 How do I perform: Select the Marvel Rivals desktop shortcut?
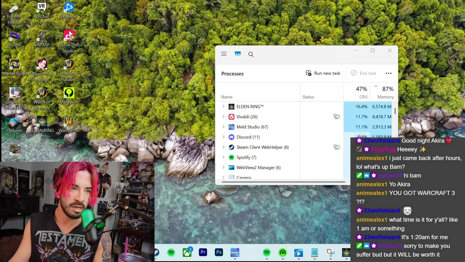coord(15,68)
